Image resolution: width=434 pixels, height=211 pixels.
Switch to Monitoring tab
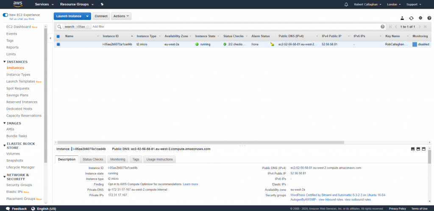(118, 159)
